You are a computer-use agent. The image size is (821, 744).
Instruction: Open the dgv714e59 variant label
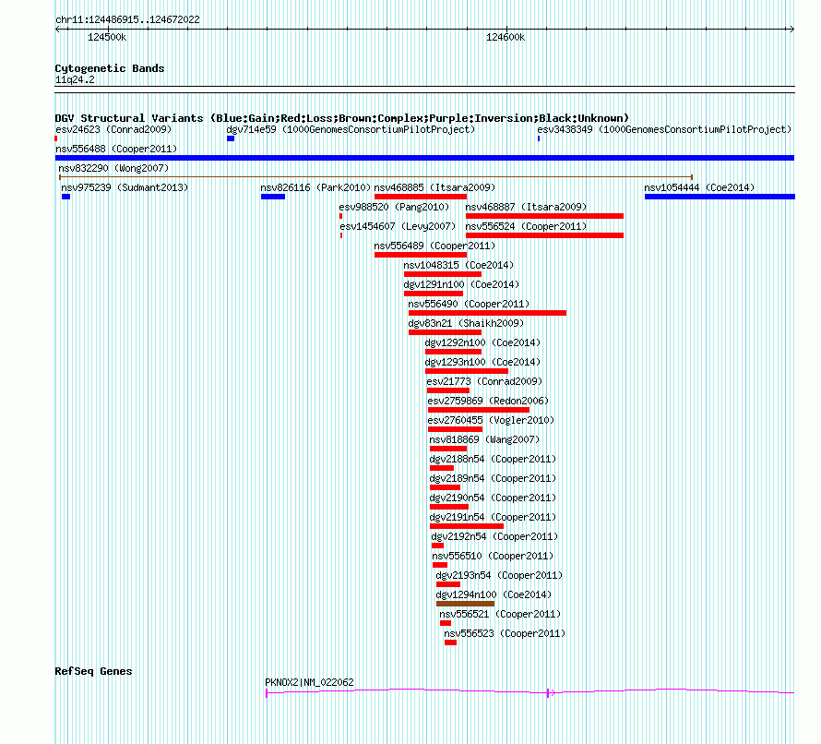pyautogui.click(x=351, y=129)
